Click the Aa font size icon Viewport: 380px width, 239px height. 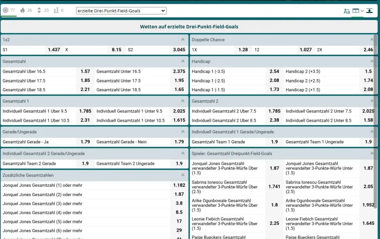347,11
